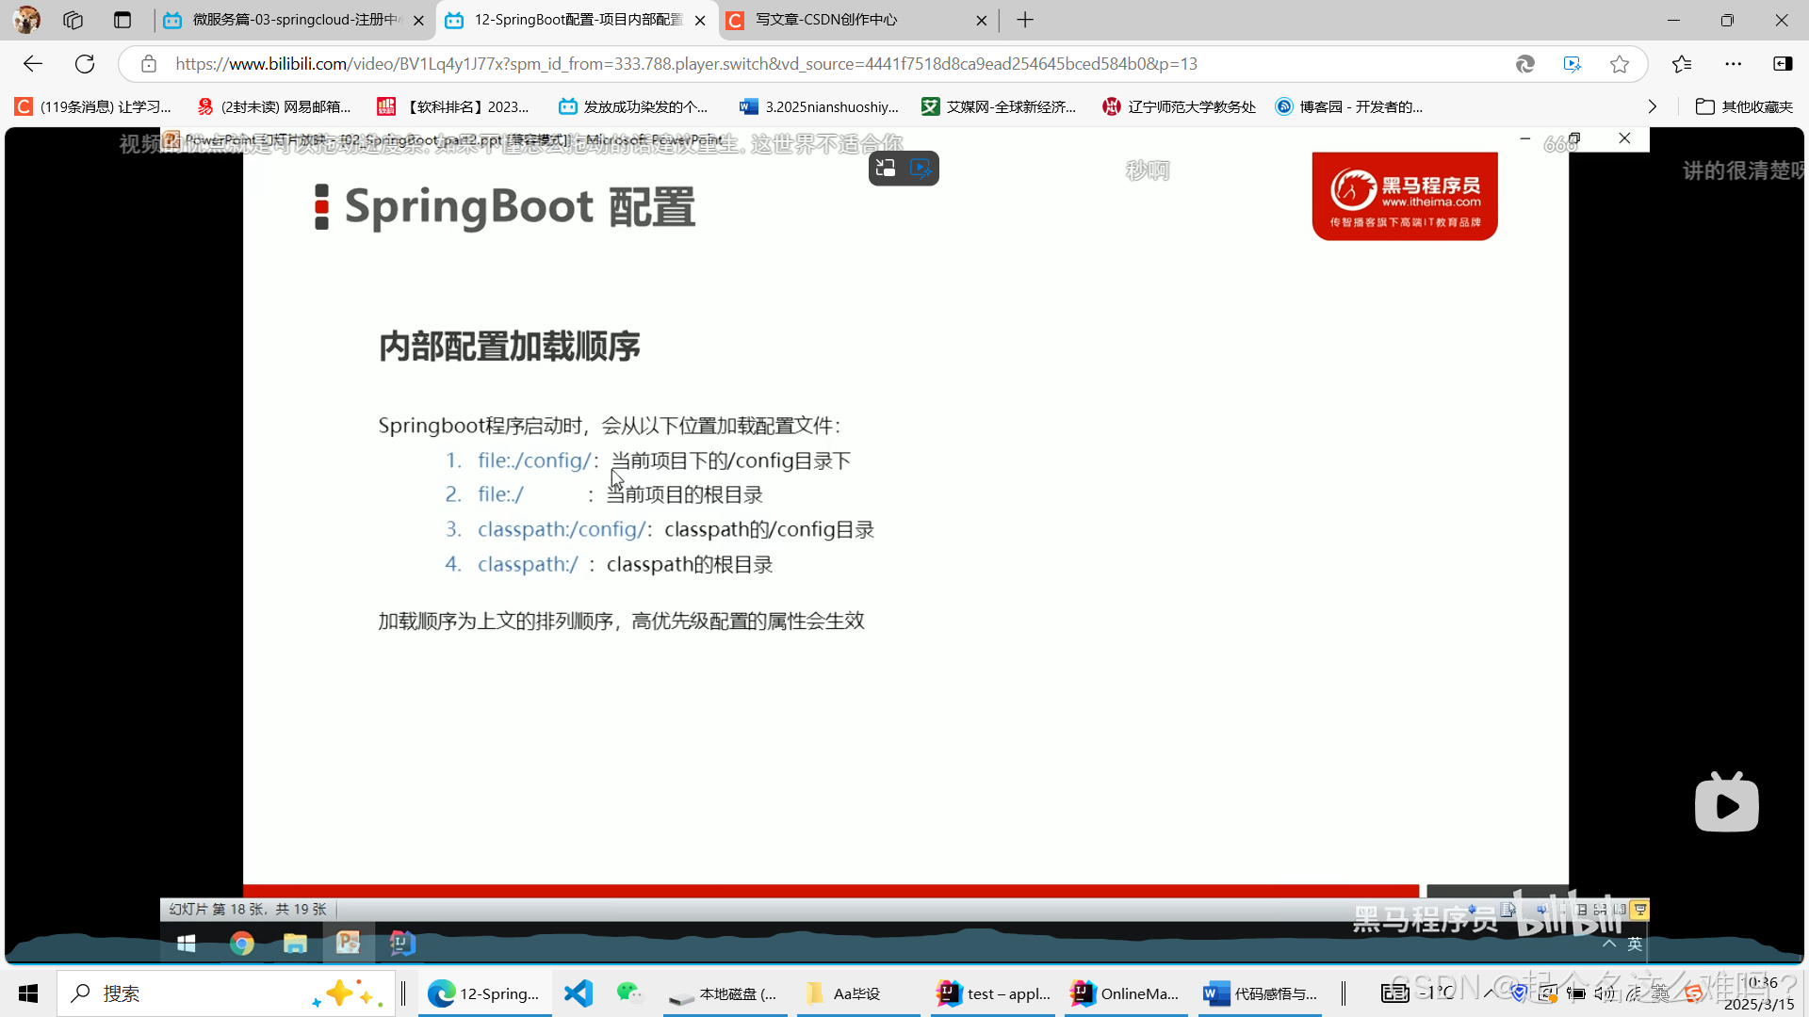Image resolution: width=1809 pixels, height=1017 pixels.
Task: Open bookmark 【软科排名】2023
Action: pos(453,106)
